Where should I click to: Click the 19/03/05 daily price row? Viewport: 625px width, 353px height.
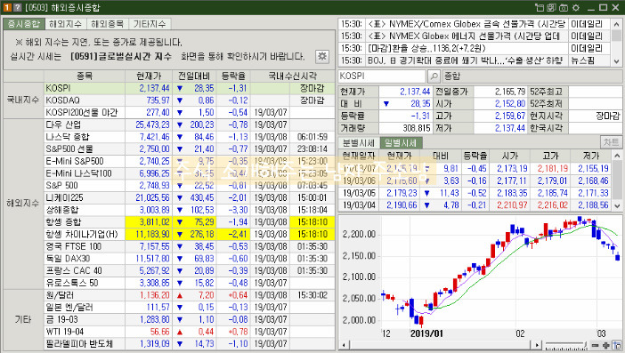[475, 193]
